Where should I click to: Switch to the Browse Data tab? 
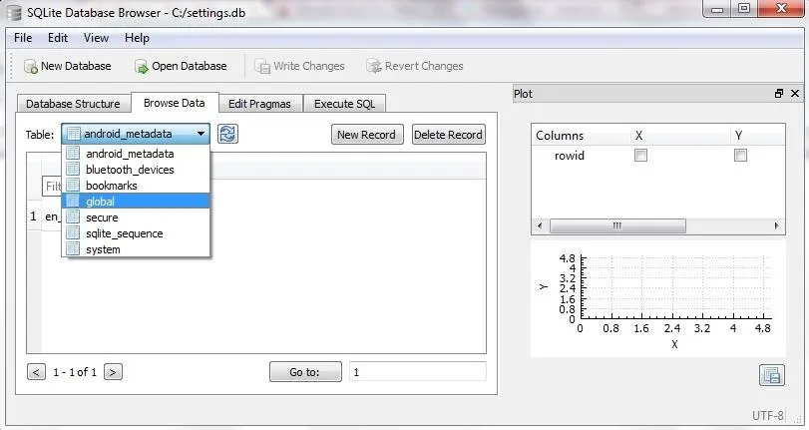click(175, 103)
